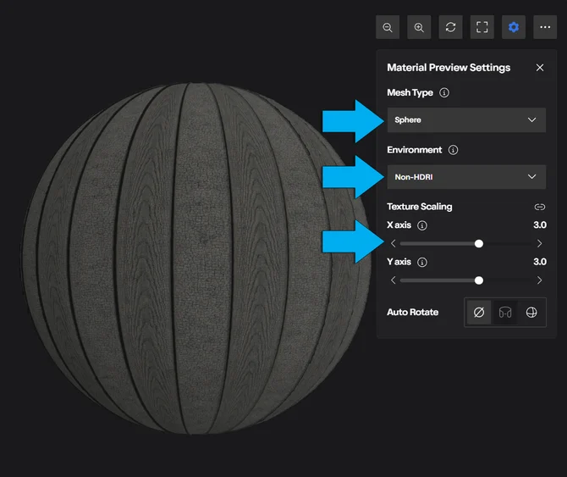Click the X axis info icon
The width and height of the screenshot is (567, 477).
click(422, 225)
